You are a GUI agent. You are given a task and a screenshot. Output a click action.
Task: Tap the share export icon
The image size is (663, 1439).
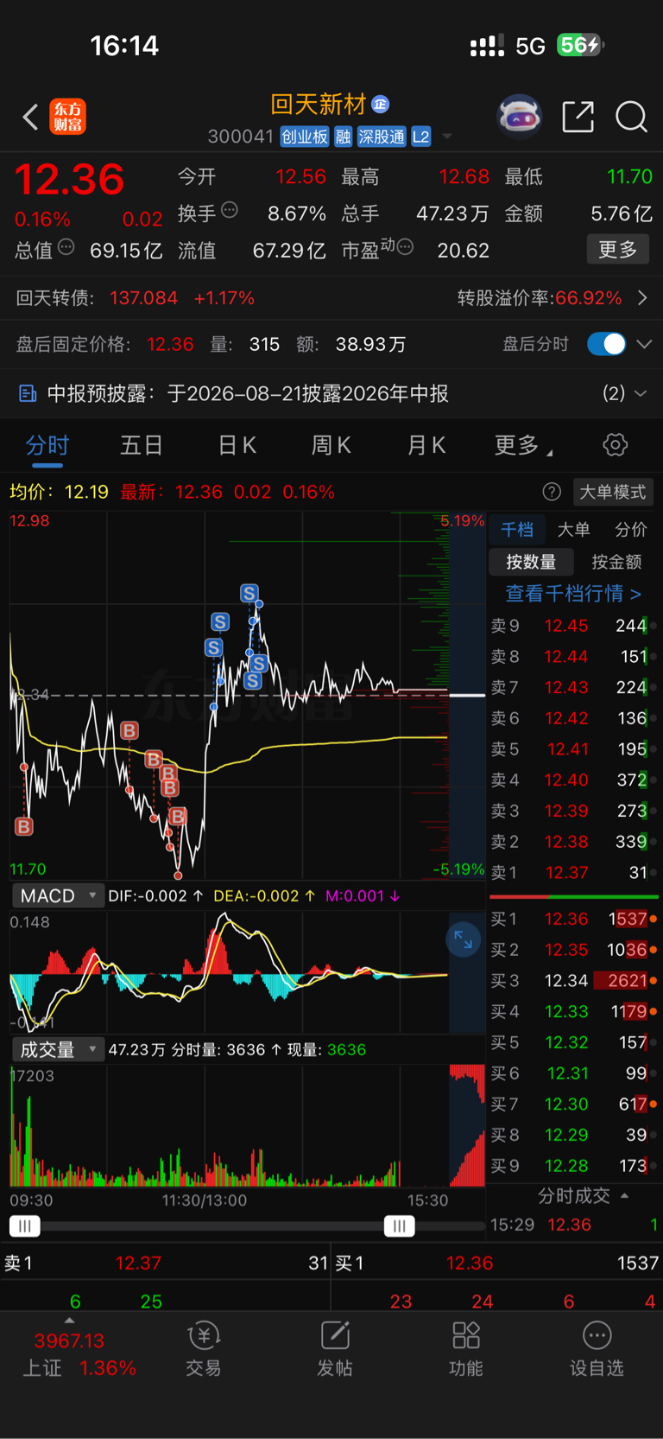tap(578, 117)
